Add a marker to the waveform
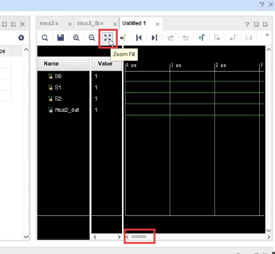 click(201, 38)
